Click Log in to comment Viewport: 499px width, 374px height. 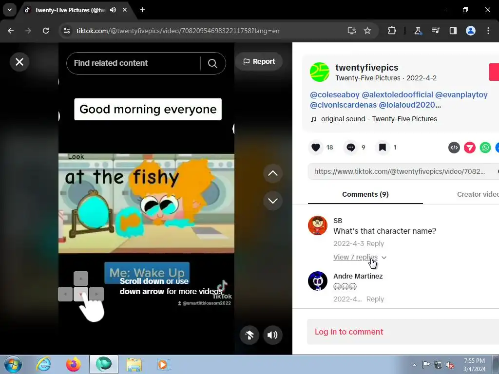click(349, 332)
